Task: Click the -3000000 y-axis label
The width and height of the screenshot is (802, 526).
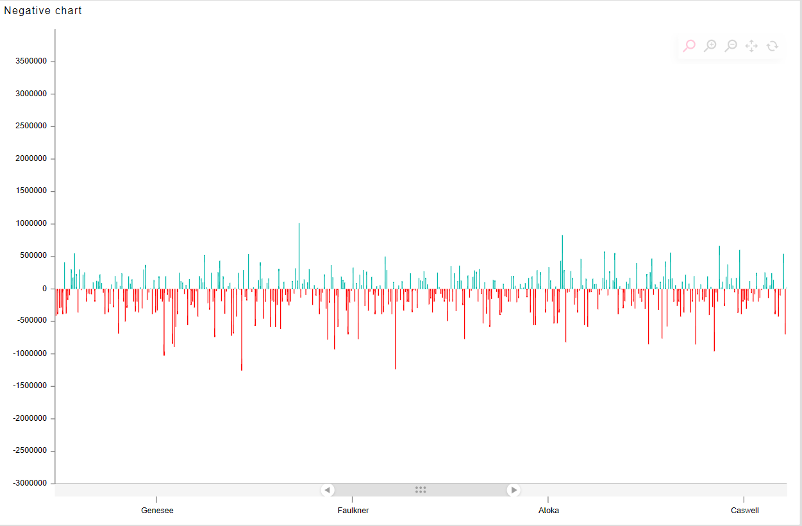Action: [29, 483]
